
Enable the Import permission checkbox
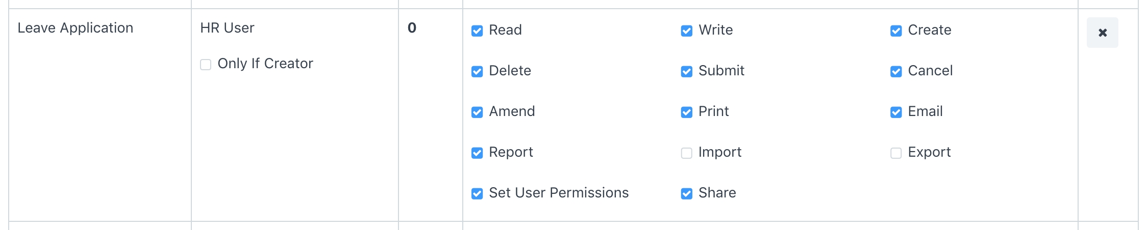tap(687, 153)
